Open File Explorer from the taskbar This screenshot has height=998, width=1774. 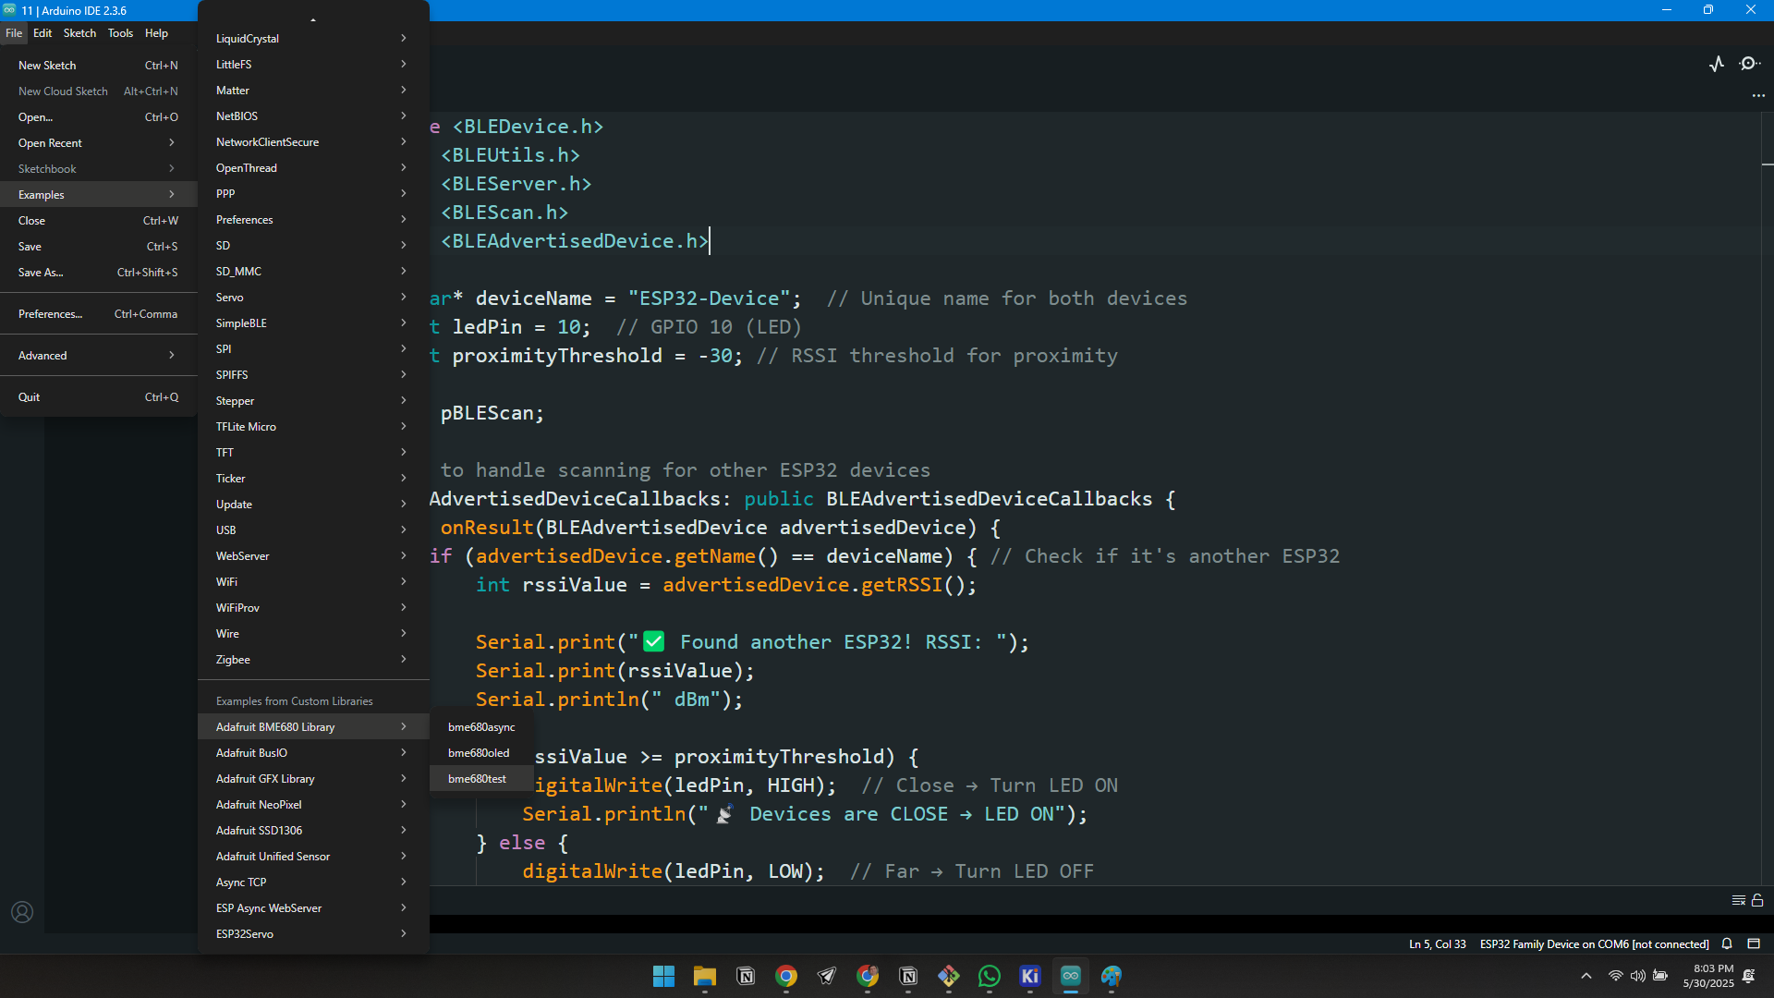705,976
